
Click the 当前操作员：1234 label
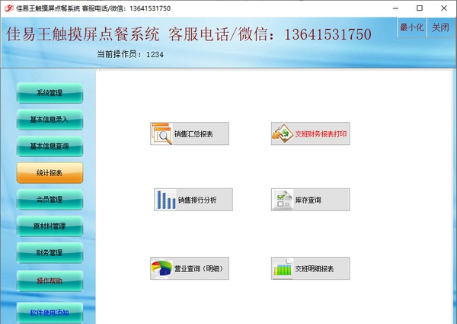[x=130, y=54]
